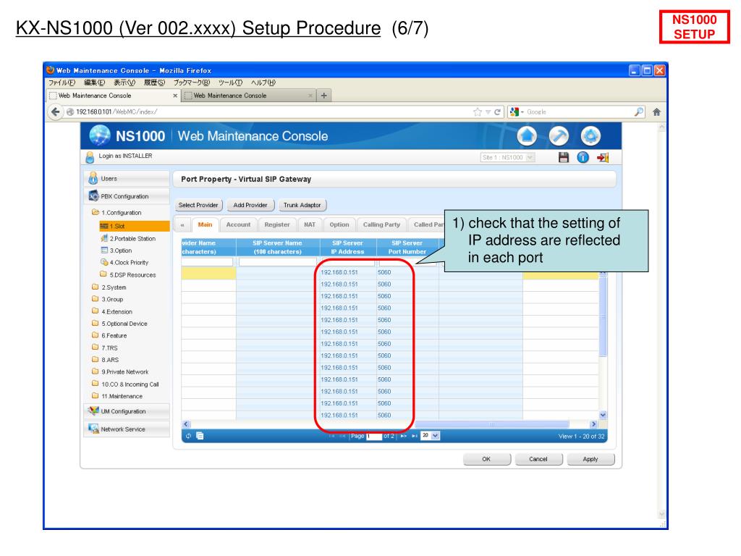
Task: Click the floppy disk save icon
Action: point(563,157)
